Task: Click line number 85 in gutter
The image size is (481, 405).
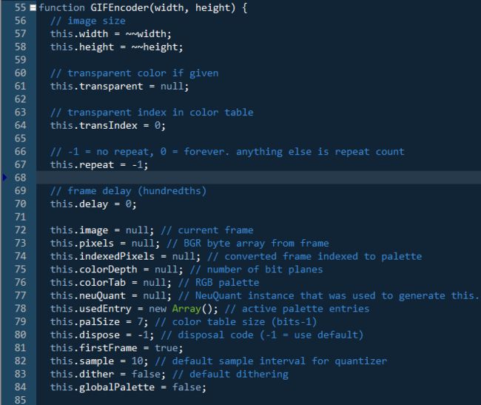Action: click(20, 400)
